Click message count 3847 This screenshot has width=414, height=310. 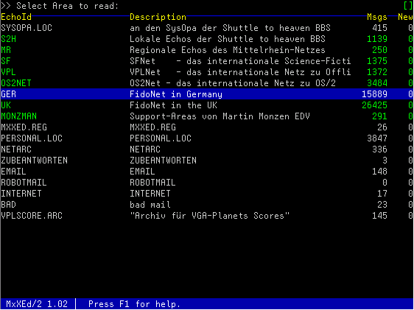[377, 138]
